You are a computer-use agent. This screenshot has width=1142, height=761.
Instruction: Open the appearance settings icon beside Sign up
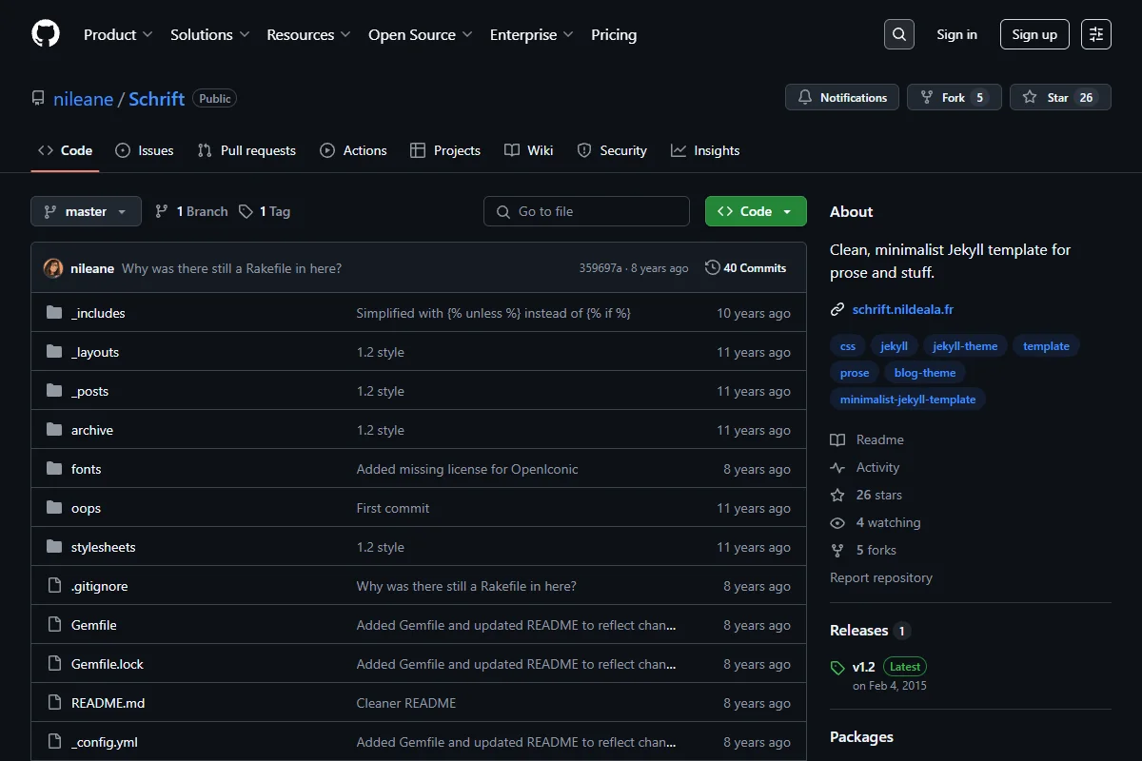(1096, 34)
